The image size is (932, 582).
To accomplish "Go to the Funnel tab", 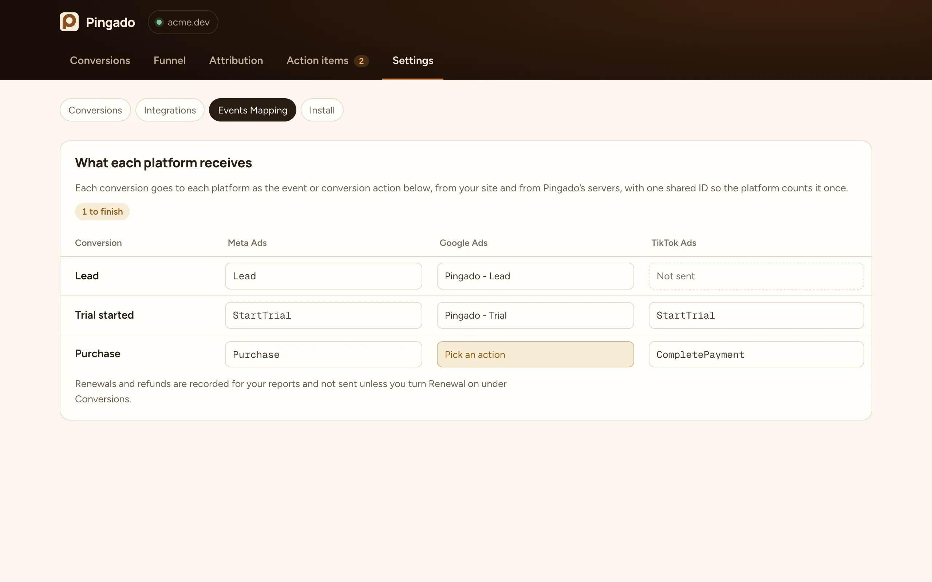I will point(169,60).
